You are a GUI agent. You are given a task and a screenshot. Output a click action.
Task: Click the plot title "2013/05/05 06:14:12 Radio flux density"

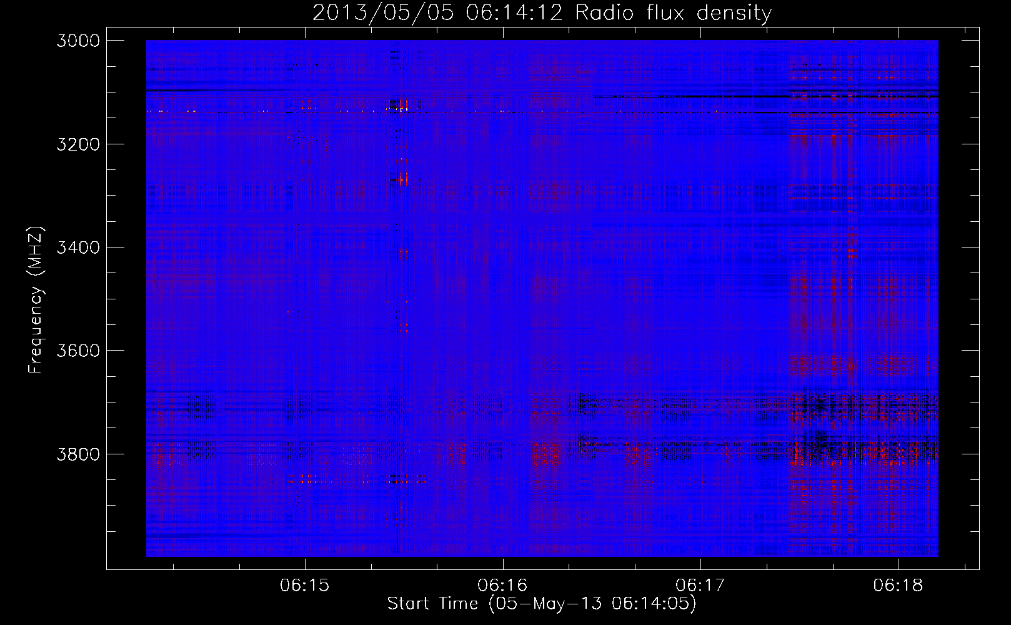[542, 12]
